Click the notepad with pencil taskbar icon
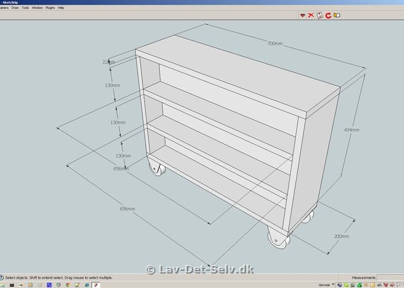Viewport: 404px width, 288px height. coord(77,285)
